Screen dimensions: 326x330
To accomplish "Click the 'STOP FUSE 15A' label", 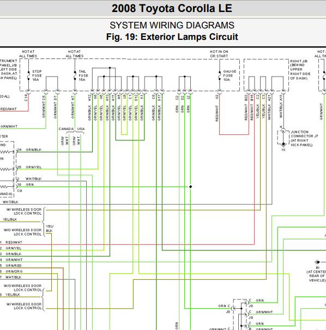I will click(37, 75).
